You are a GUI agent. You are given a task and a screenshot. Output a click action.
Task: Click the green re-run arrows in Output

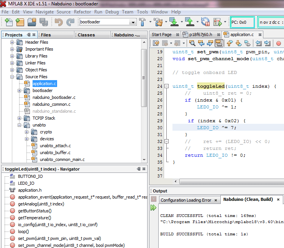point(154,207)
